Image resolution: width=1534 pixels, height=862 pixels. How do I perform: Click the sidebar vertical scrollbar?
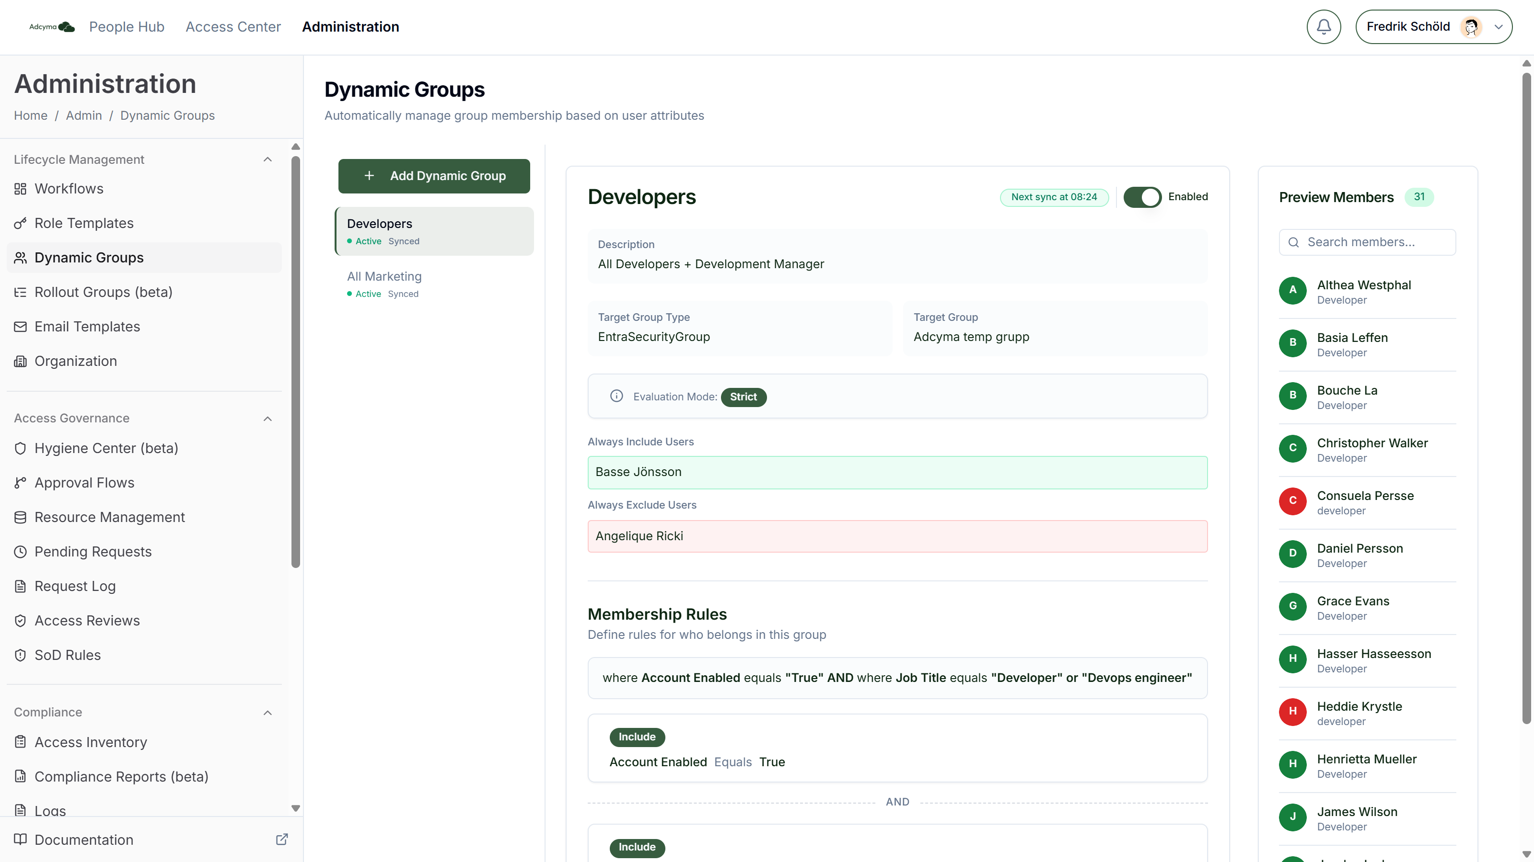point(295,362)
